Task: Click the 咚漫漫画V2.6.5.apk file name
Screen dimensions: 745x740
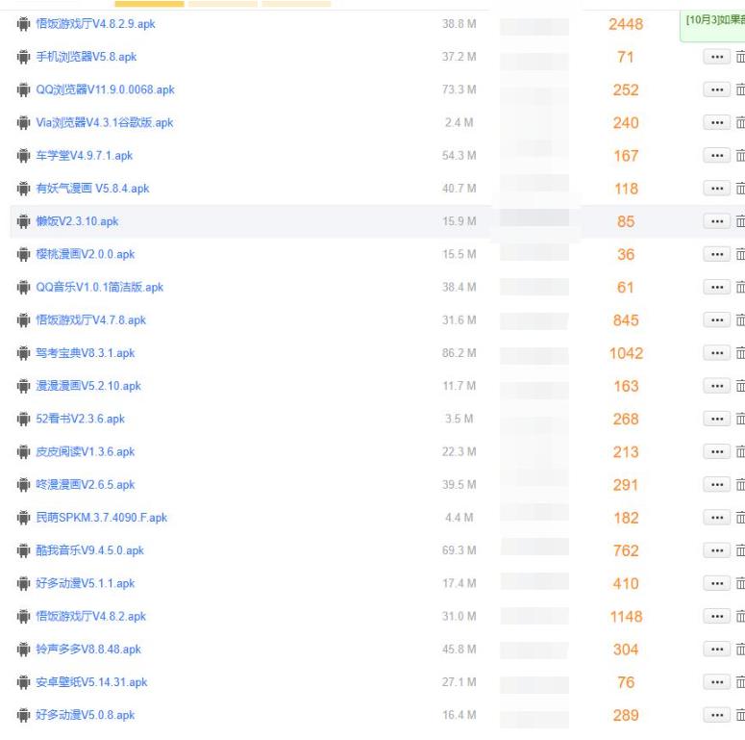Action: point(85,485)
